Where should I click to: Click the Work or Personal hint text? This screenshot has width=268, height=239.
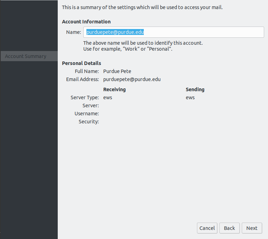click(x=128, y=49)
